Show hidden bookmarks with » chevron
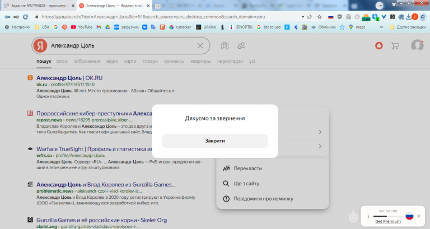Image resolution: width=430 pixels, height=229 pixels. pos(381,27)
